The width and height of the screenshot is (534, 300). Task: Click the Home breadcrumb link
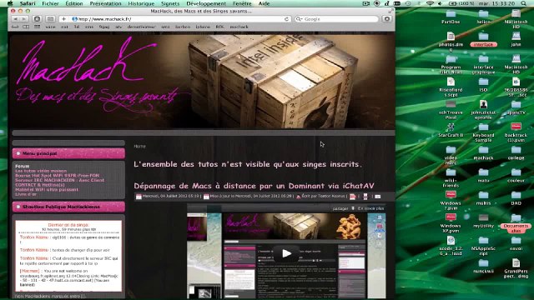point(139,147)
